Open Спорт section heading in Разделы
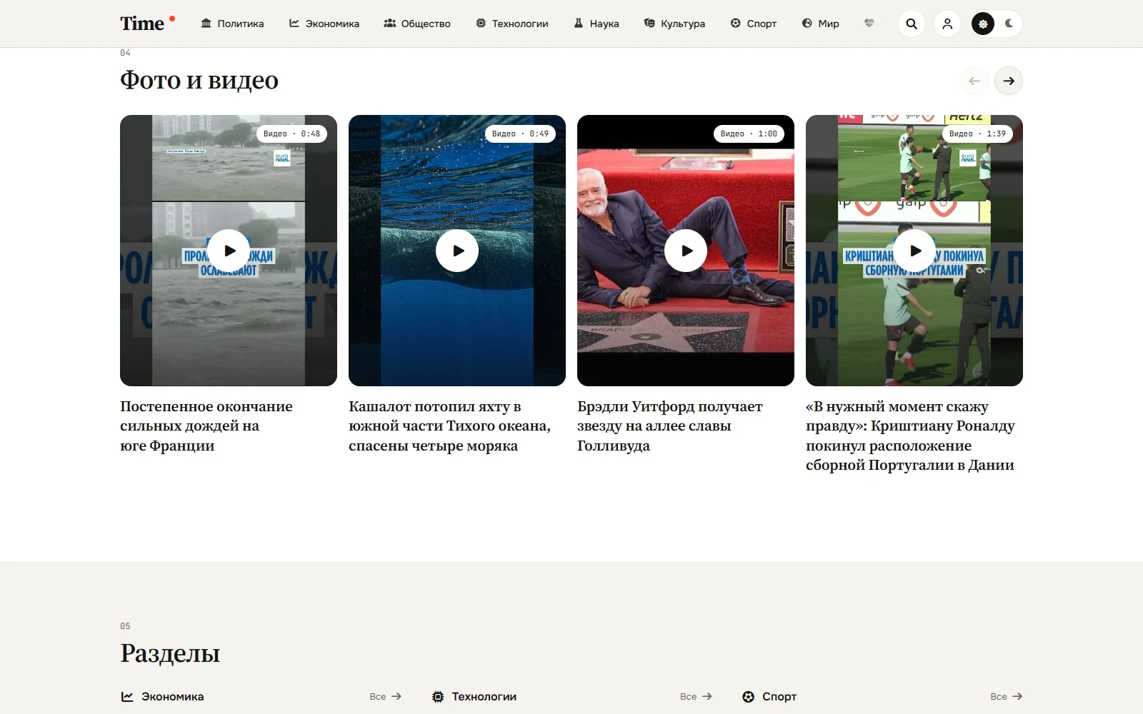This screenshot has height=714, width=1143. click(x=779, y=697)
